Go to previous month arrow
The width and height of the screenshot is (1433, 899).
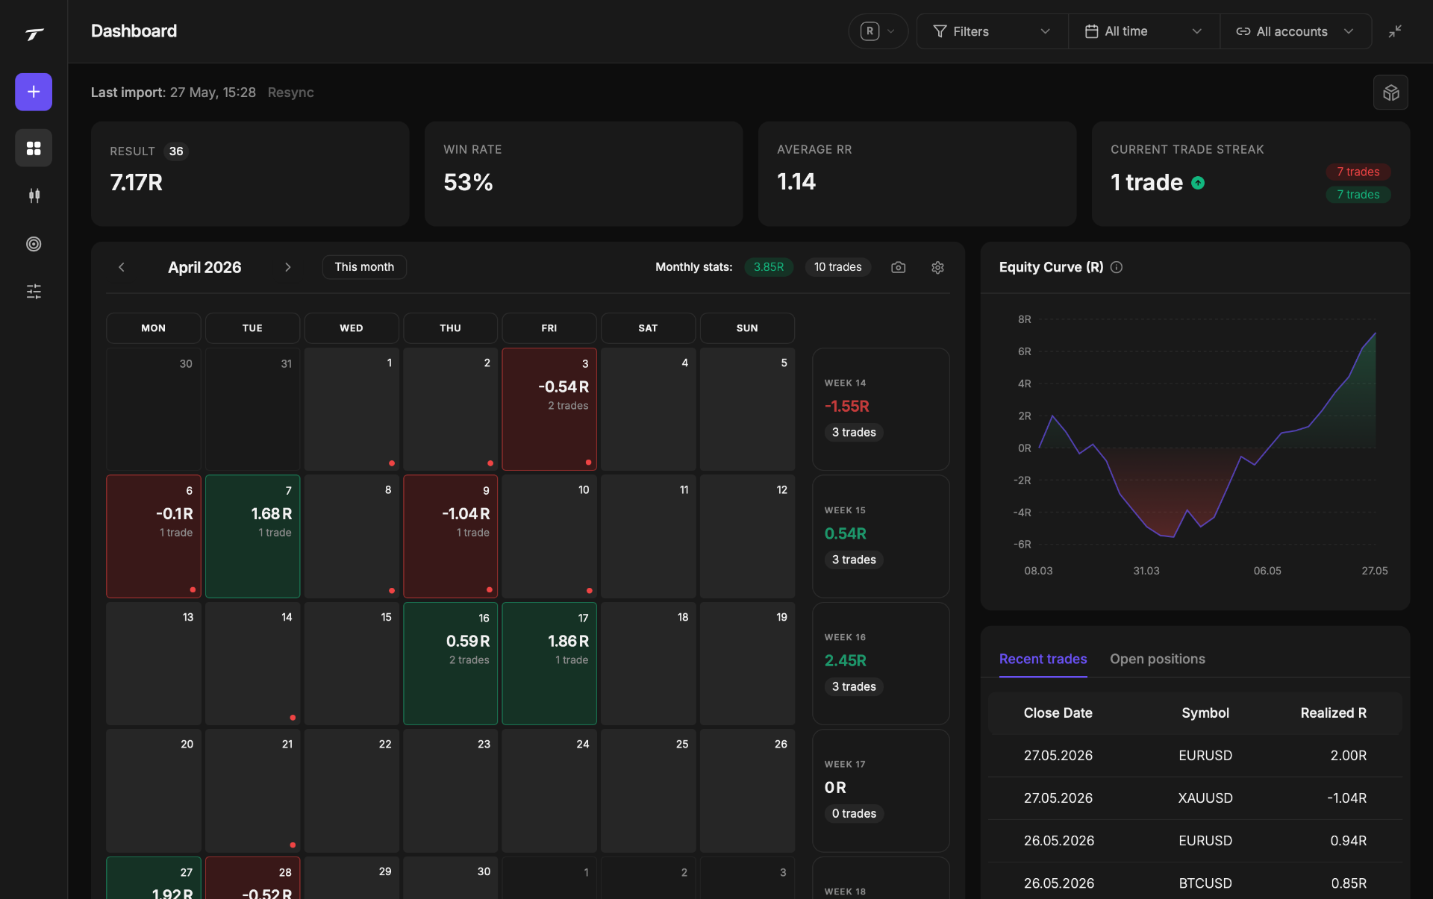[122, 267]
